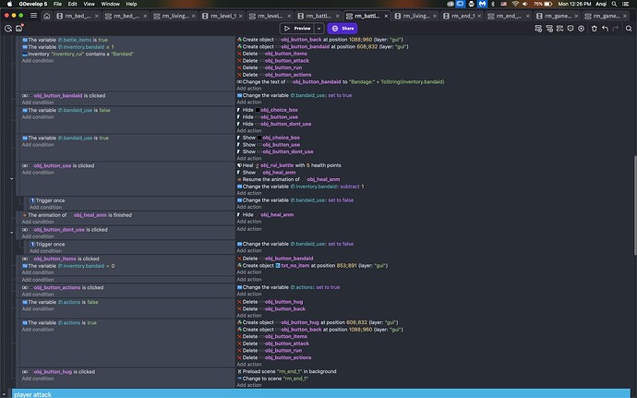Viewport: 637px width, 398px height.
Task: Open the File menu
Action: pos(55,5)
